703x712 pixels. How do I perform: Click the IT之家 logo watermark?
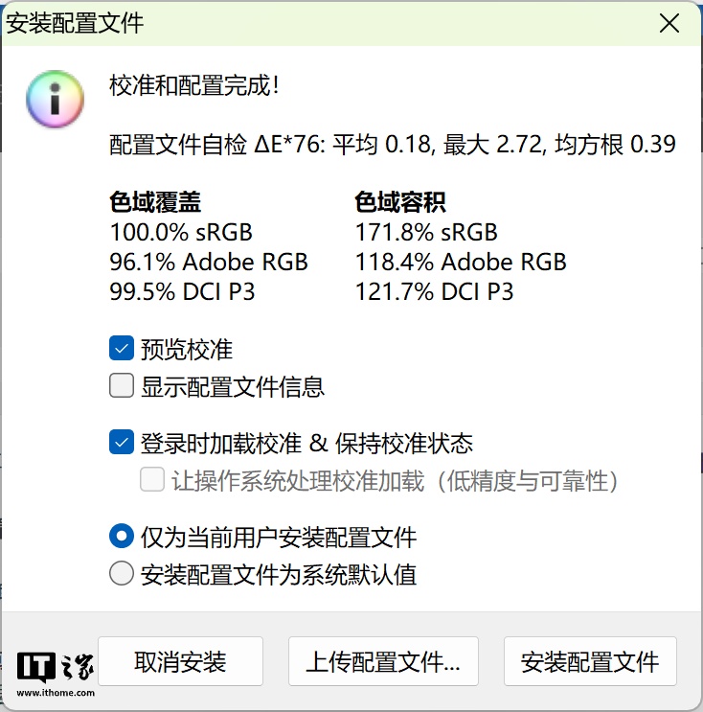(57, 673)
